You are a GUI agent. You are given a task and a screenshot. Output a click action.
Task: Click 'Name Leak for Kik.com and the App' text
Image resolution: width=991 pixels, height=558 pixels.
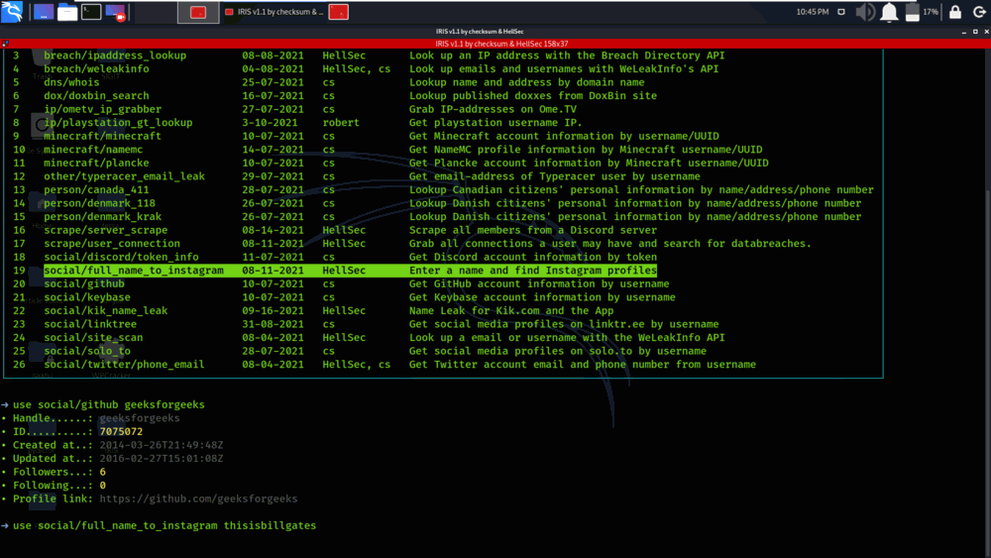[x=511, y=311]
